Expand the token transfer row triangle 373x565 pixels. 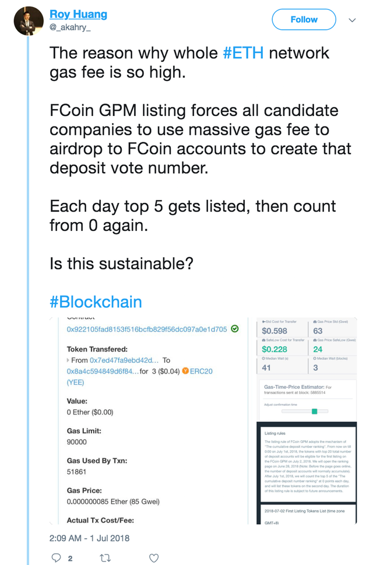69,360
